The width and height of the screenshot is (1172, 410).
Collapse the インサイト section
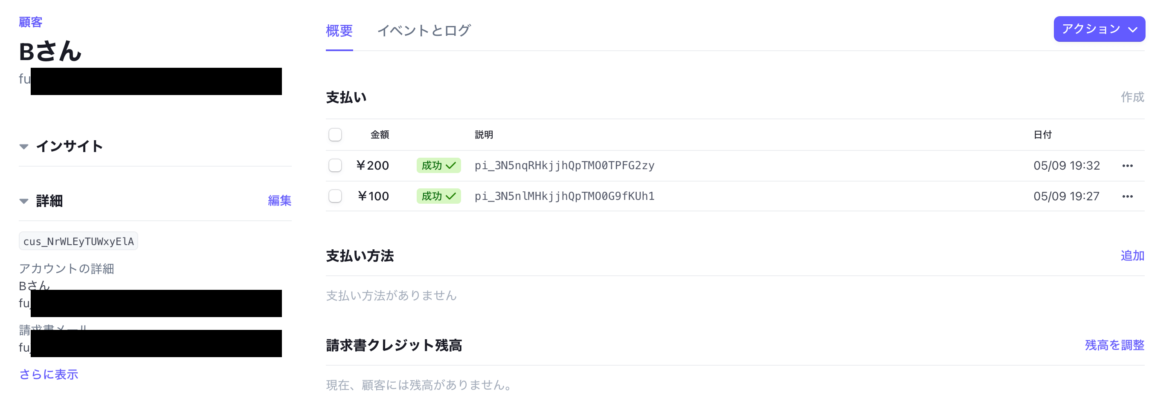pos(24,146)
